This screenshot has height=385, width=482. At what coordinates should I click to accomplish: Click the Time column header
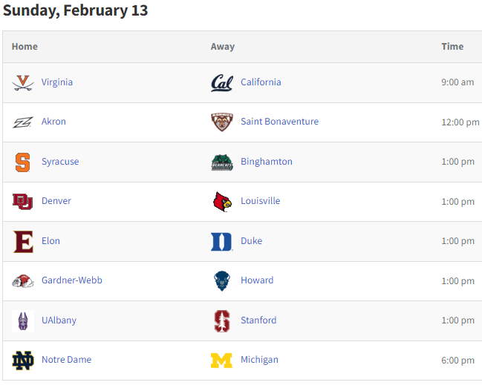452,46
